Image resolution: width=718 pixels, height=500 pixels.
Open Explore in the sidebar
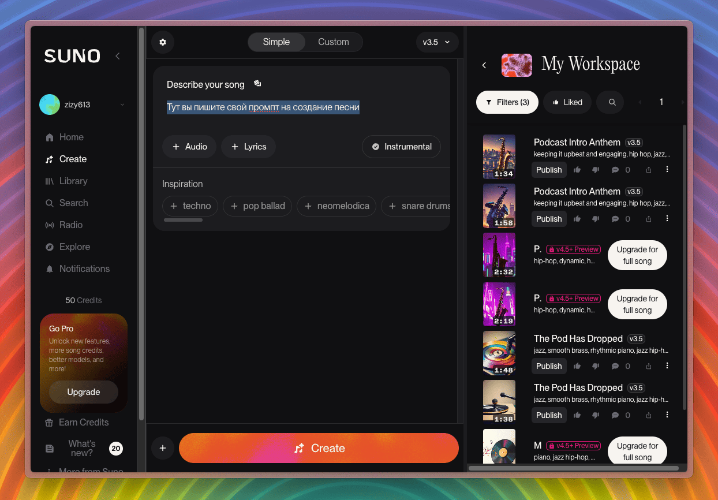tap(74, 247)
